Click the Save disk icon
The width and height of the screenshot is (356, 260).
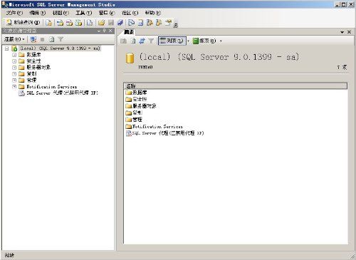click(x=111, y=23)
